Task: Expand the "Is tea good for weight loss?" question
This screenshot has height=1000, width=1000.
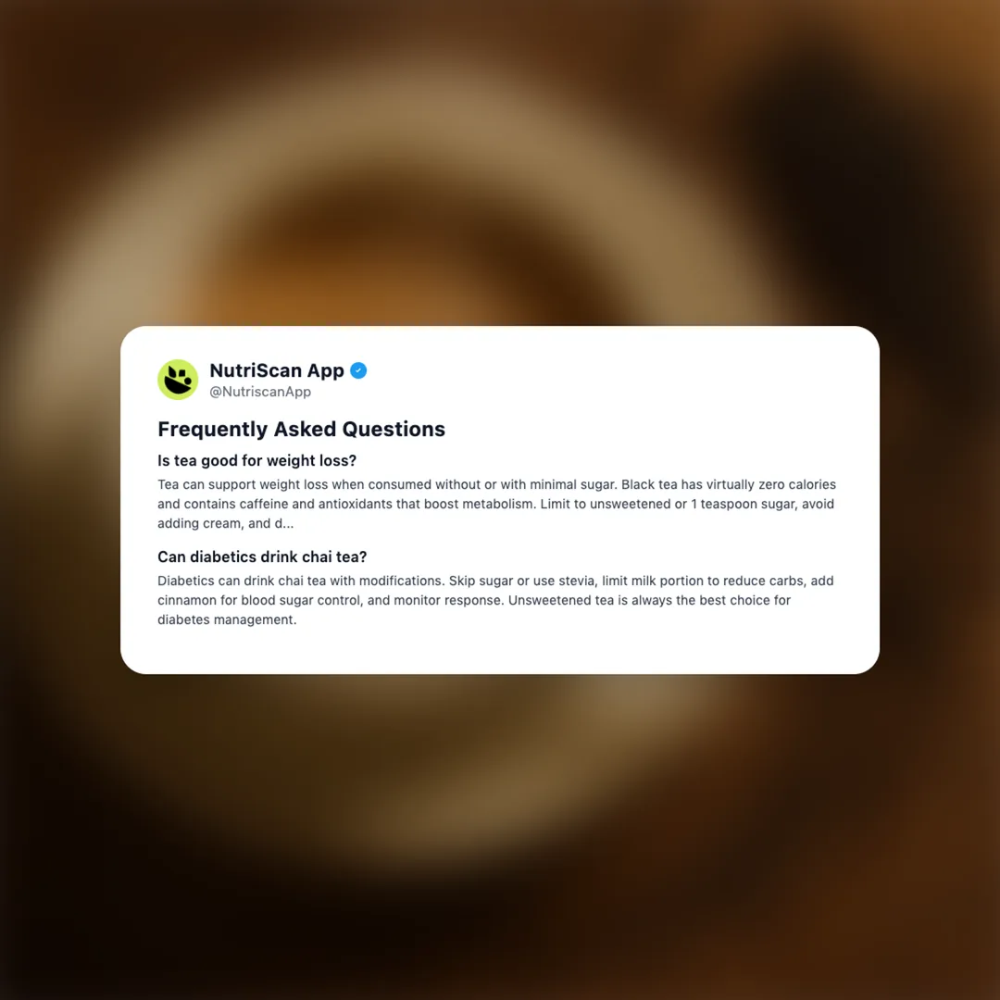Action: 257,460
